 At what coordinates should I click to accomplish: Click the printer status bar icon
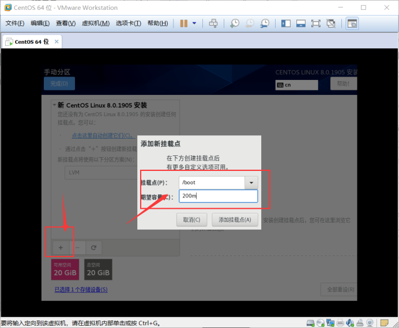pos(340,323)
